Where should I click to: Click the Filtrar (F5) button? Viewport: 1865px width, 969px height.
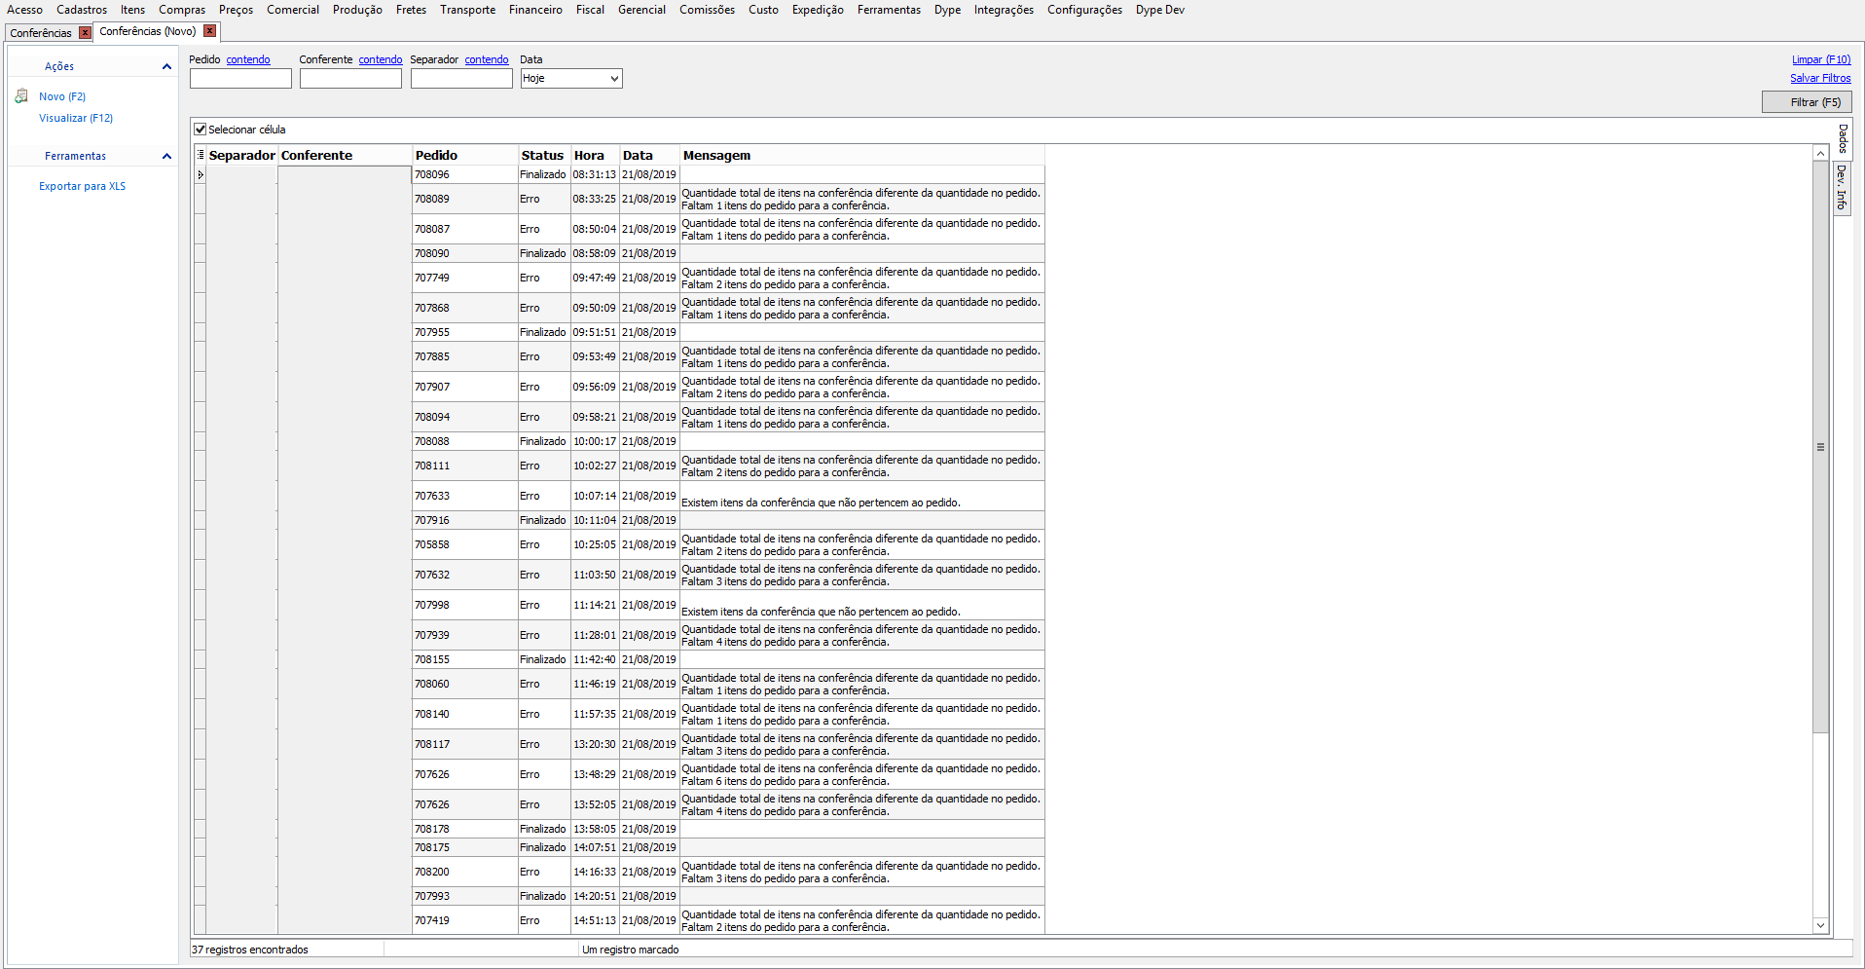pyautogui.click(x=1807, y=102)
